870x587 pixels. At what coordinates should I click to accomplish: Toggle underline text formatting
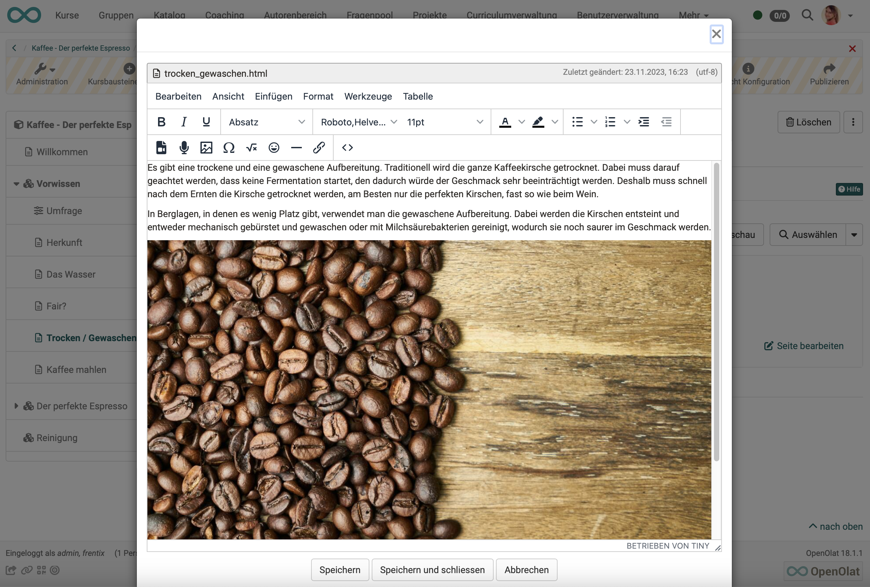click(206, 121)
